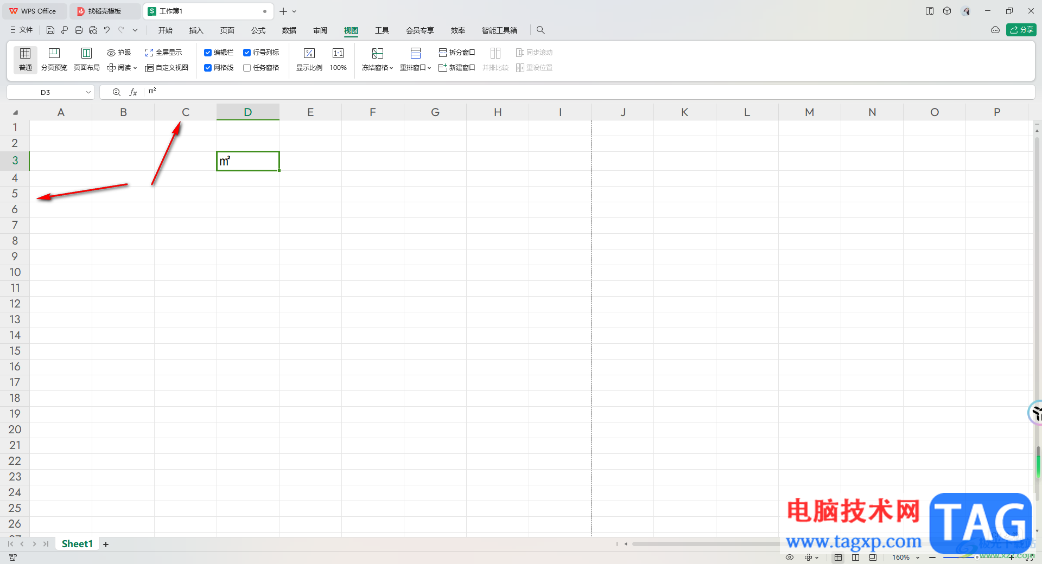Open the 160% zoom level dropdown
Viewport: 1042px width, 564px height.
[918, 557]
